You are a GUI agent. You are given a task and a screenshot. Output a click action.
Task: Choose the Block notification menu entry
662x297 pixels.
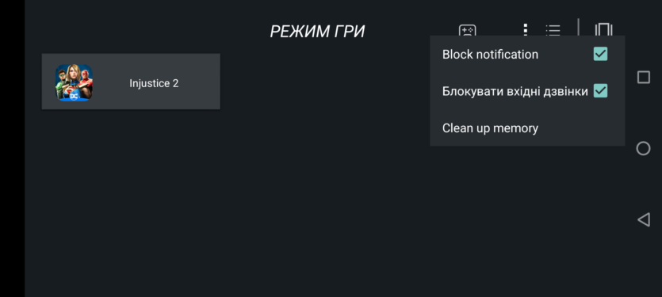click(x=527, y=55)
